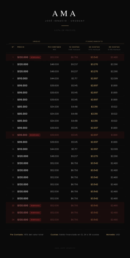Click unit 8 price $85.000
The height and width of the screenshot is (258, 130).
pyautogui.click(x=22, y=107)
